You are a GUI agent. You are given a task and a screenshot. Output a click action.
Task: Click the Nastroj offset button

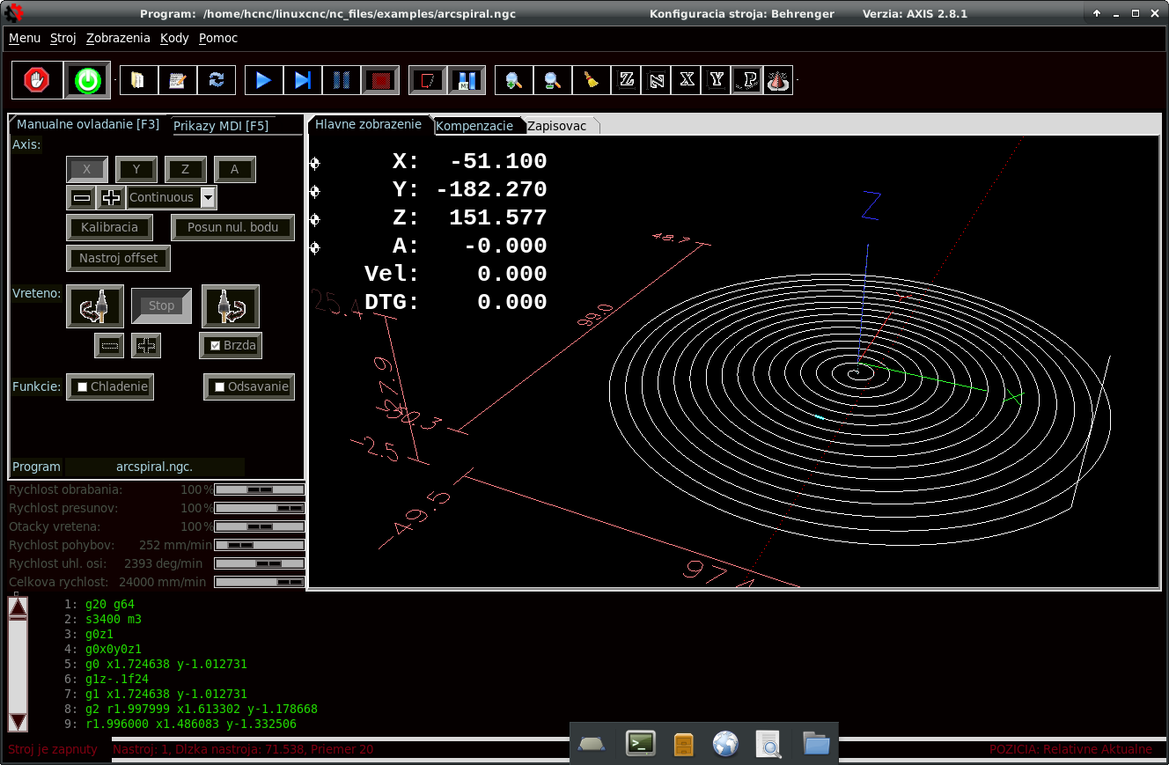pos(118,258)
